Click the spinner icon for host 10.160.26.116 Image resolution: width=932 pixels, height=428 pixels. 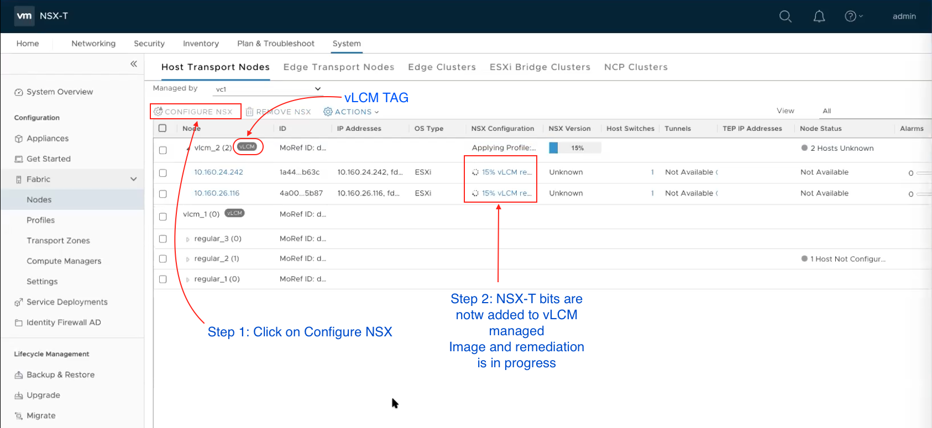pyautogui.click(x=475, y=193)
